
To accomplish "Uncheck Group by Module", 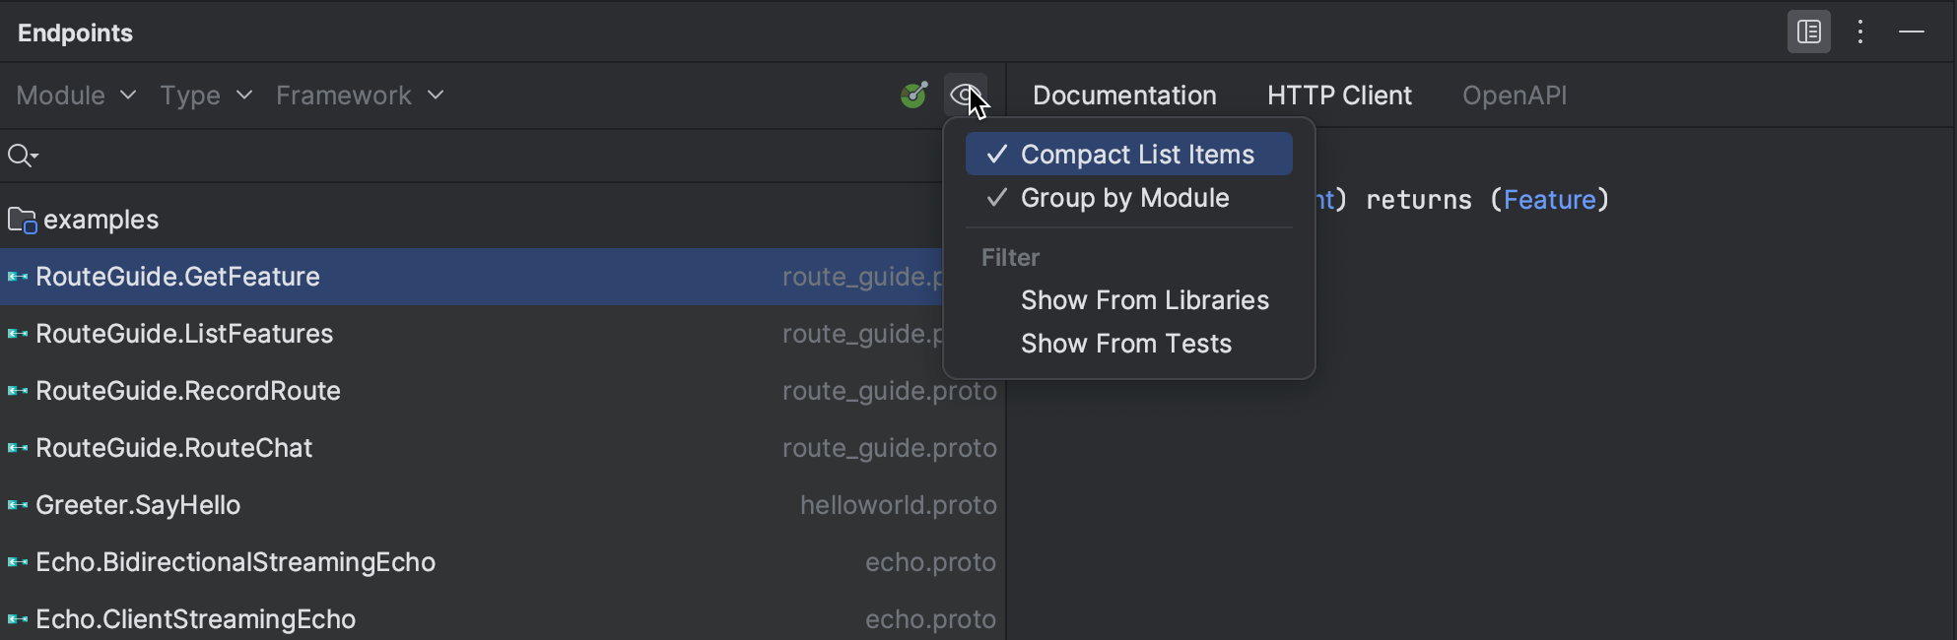I will pyautogui.click(x=1124, y=198).
